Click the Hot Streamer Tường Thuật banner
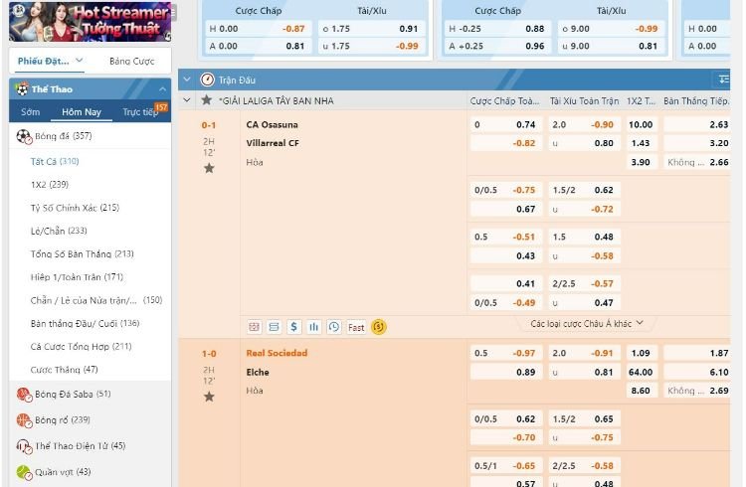The image size is (746, 487). coord(87,21)
